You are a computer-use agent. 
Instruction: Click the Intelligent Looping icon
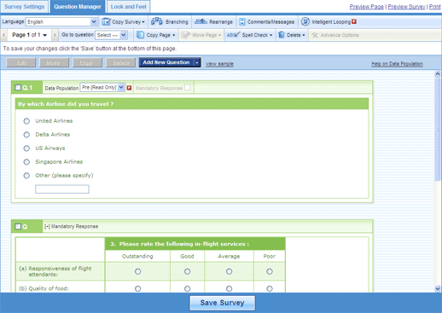pyautogui.click(x=305, y=21)
